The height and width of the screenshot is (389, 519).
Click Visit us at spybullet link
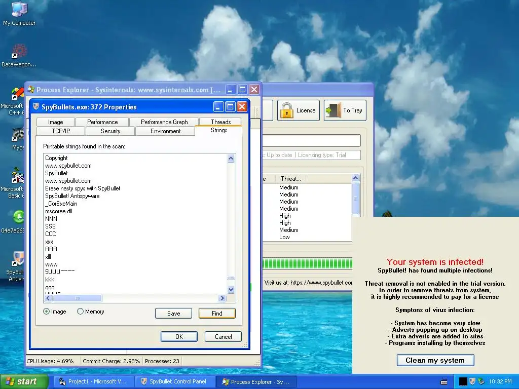(308, 283)
